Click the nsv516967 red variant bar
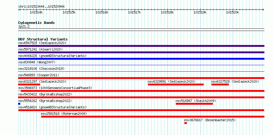 coord(194,104)
